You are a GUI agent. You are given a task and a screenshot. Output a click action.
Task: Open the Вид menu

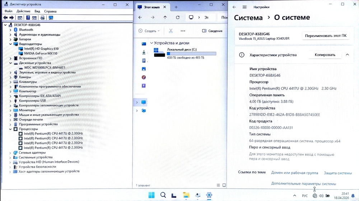tap(37, 11)
